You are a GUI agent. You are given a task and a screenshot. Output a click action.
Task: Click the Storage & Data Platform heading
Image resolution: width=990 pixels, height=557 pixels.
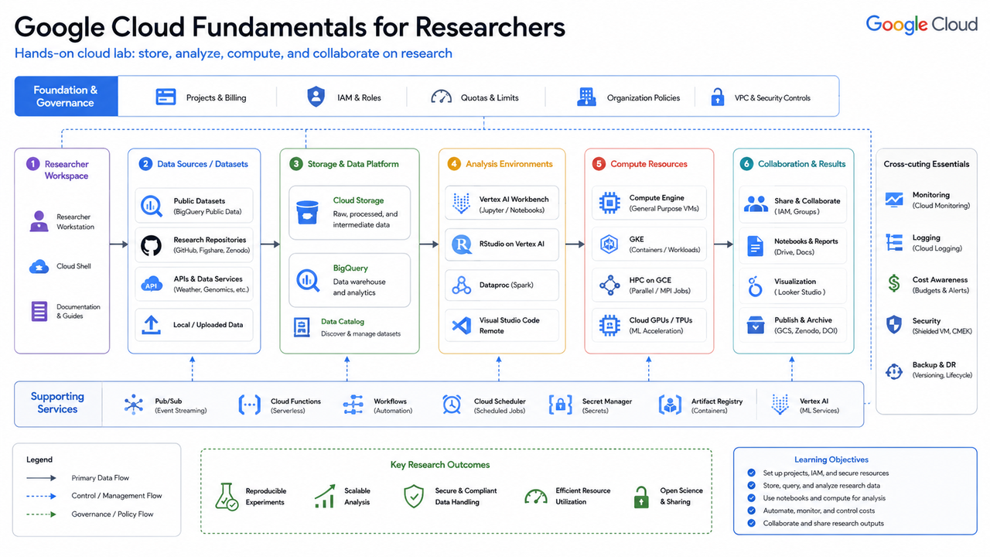pyautogui.click(x=353, y=164)
